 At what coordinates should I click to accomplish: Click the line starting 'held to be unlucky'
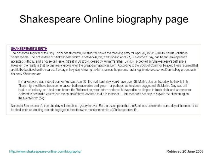coord(105,90)
